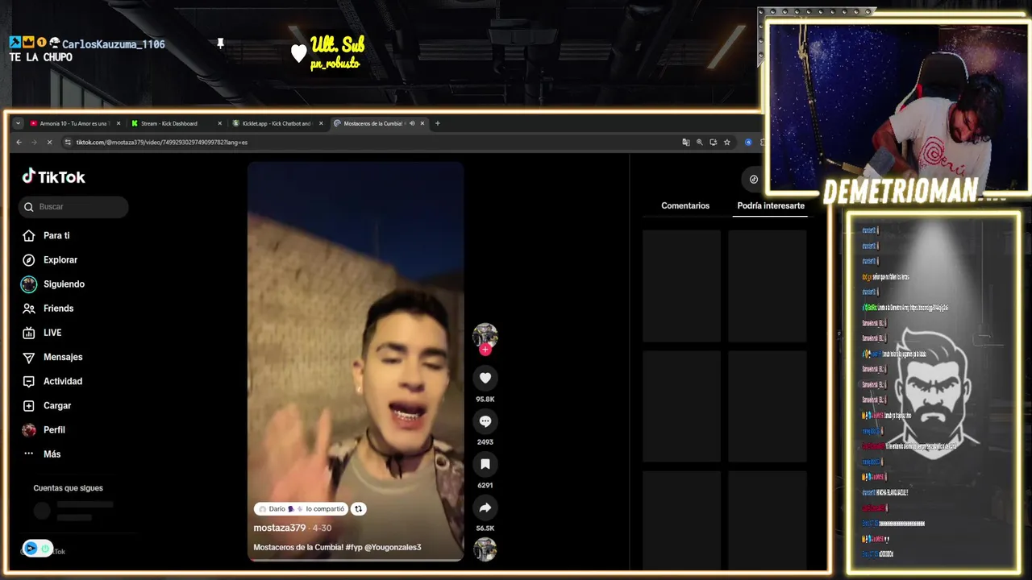Image resolution: width=1032 pixels, height=580 pixels.
Task: Click the Para ti home icon
Action: [x=29, y=236]
